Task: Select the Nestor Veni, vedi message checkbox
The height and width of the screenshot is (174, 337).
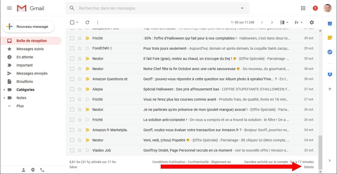Action: pos(72,140)
